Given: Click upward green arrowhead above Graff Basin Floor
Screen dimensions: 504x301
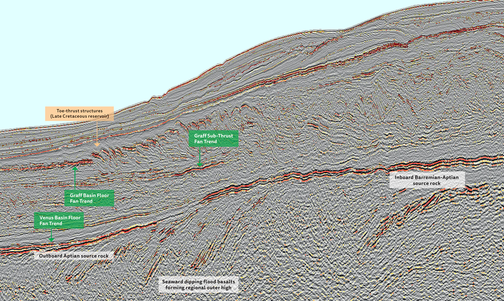Looking at the screenshot, I should pyautogui.click(x=75, y=169).
